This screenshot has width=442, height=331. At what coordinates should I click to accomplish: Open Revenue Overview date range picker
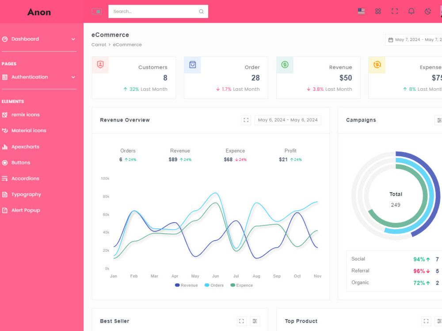click(288, 120)
